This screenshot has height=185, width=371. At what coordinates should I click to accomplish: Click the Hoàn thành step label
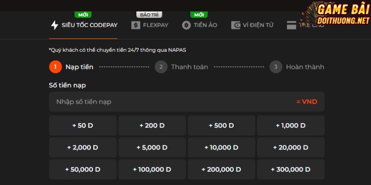[305, 67]
